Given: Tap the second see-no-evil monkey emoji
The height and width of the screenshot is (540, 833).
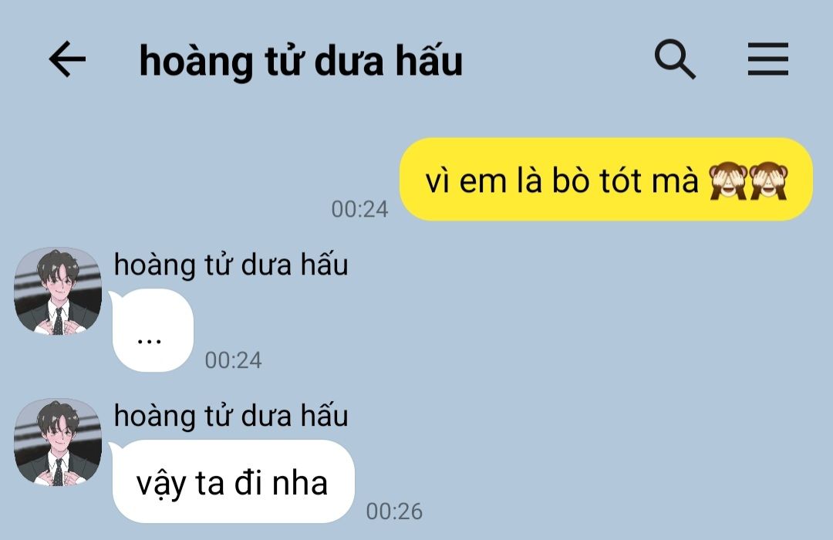Looking at the screenshot, I should [x=768, y=181].
